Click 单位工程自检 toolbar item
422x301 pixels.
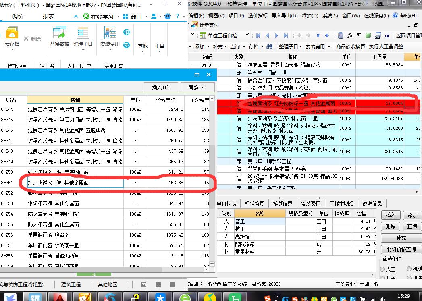219,35
